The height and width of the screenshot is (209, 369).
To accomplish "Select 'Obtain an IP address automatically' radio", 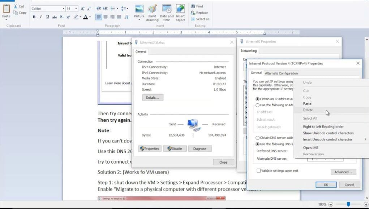I will 257,99.
